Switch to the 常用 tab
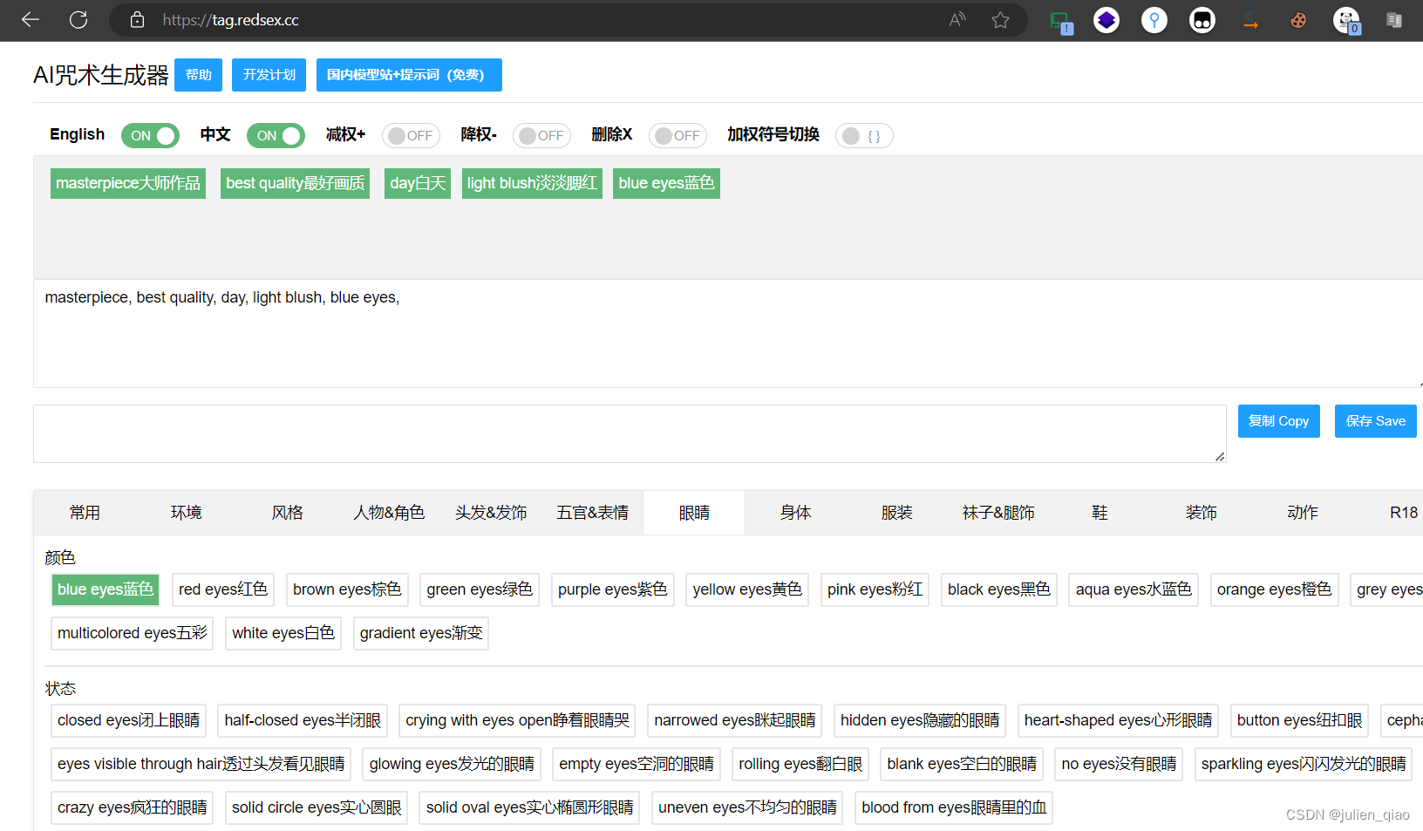This screenshot has width=1423, height=831. tap(85, 513)
